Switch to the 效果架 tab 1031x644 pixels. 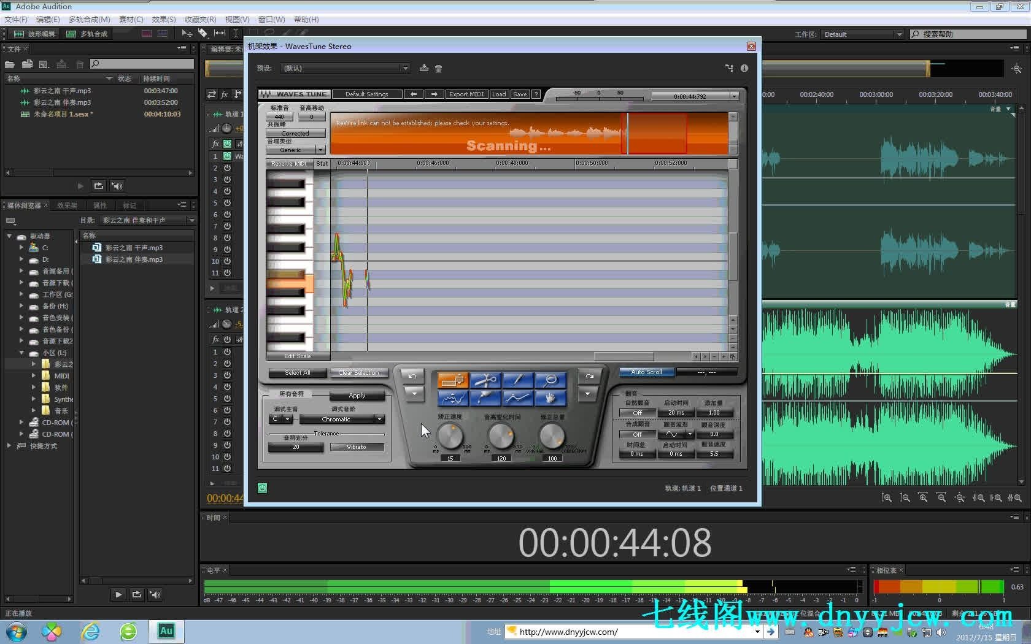(x=67, y=205)
